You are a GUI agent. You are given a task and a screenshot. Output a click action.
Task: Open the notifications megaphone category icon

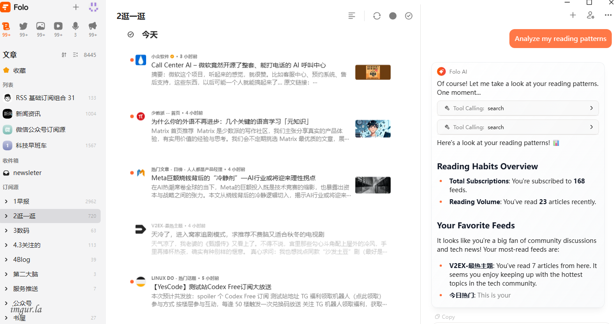click(93, 26)
